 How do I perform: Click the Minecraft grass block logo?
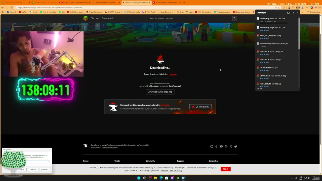pyautogui.click(x=86, y=18)
